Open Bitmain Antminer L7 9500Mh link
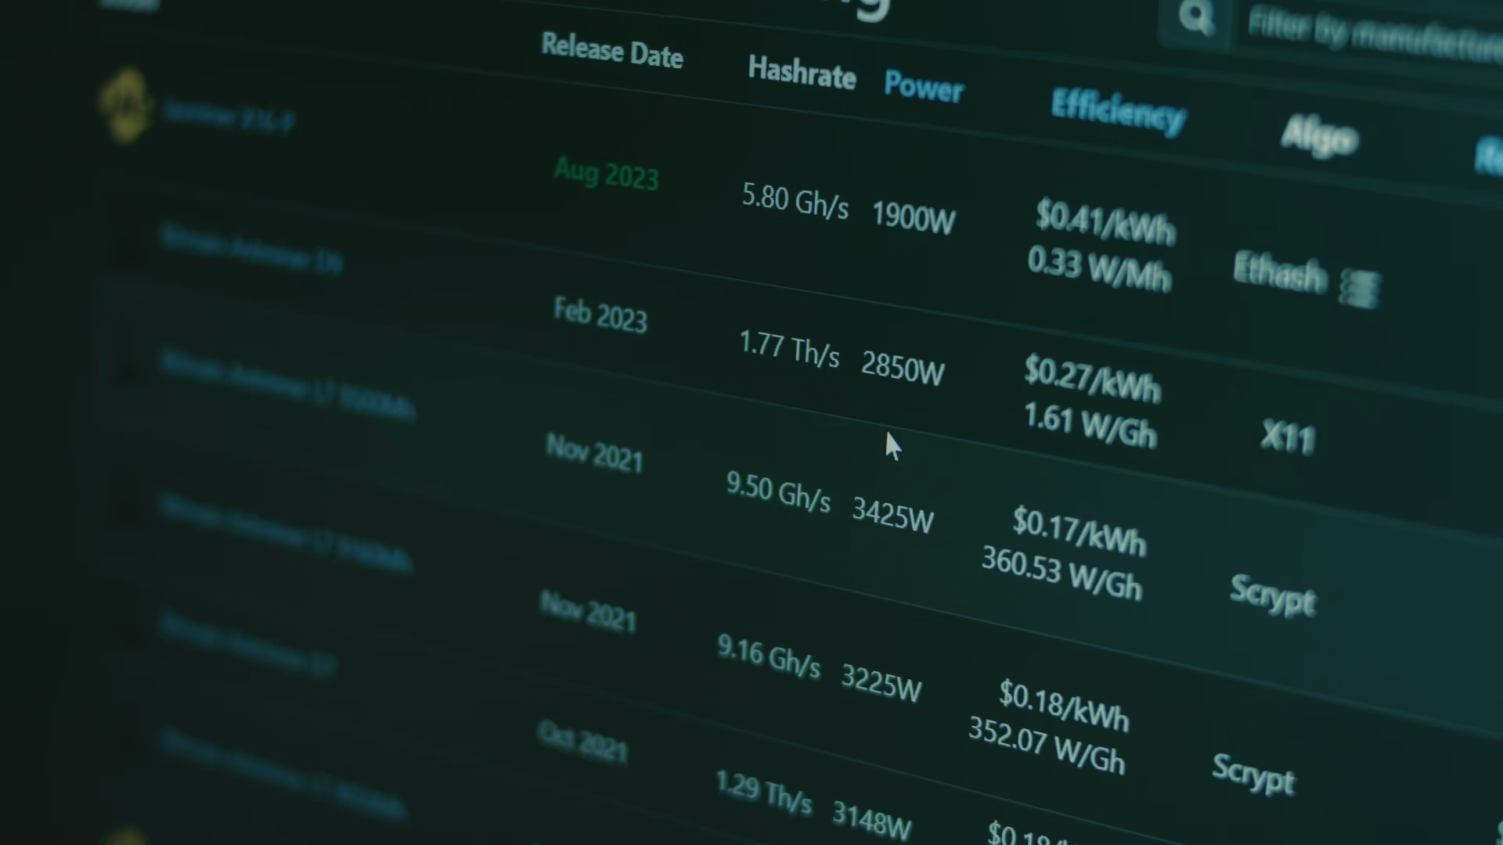 pyautogui.click(x=288, y=385)
